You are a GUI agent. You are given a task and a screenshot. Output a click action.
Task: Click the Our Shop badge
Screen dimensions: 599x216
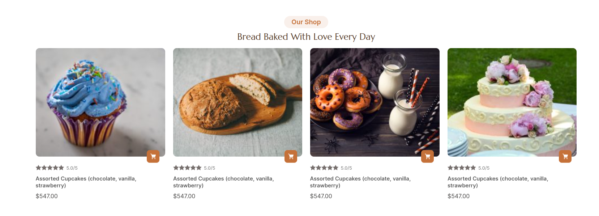306,22
